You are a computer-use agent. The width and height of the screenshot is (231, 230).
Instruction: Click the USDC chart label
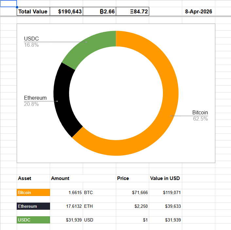point(31,39)
